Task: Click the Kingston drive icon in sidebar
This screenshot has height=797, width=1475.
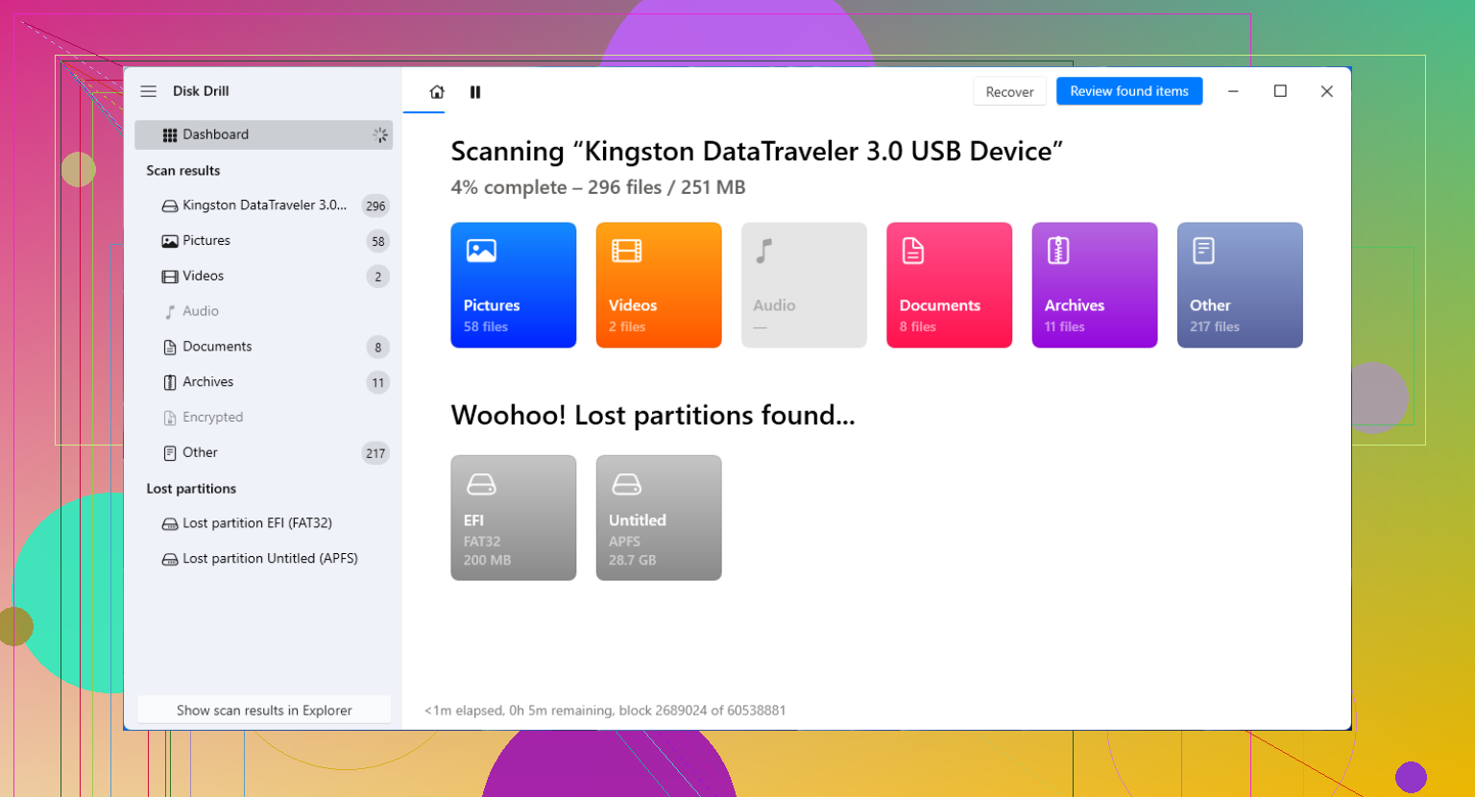Action: 170,205
